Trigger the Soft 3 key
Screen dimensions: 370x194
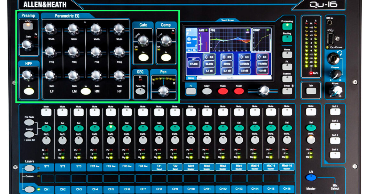[x=335, y=141]
